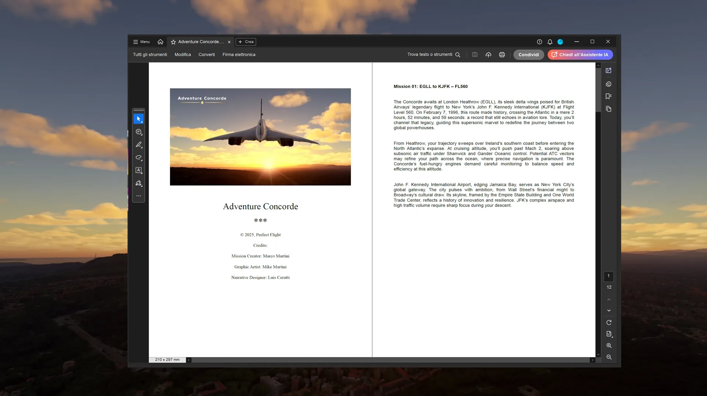707x396 pixels.
Task: Click Trova testo o strumenti search
Action: (434, 55)
